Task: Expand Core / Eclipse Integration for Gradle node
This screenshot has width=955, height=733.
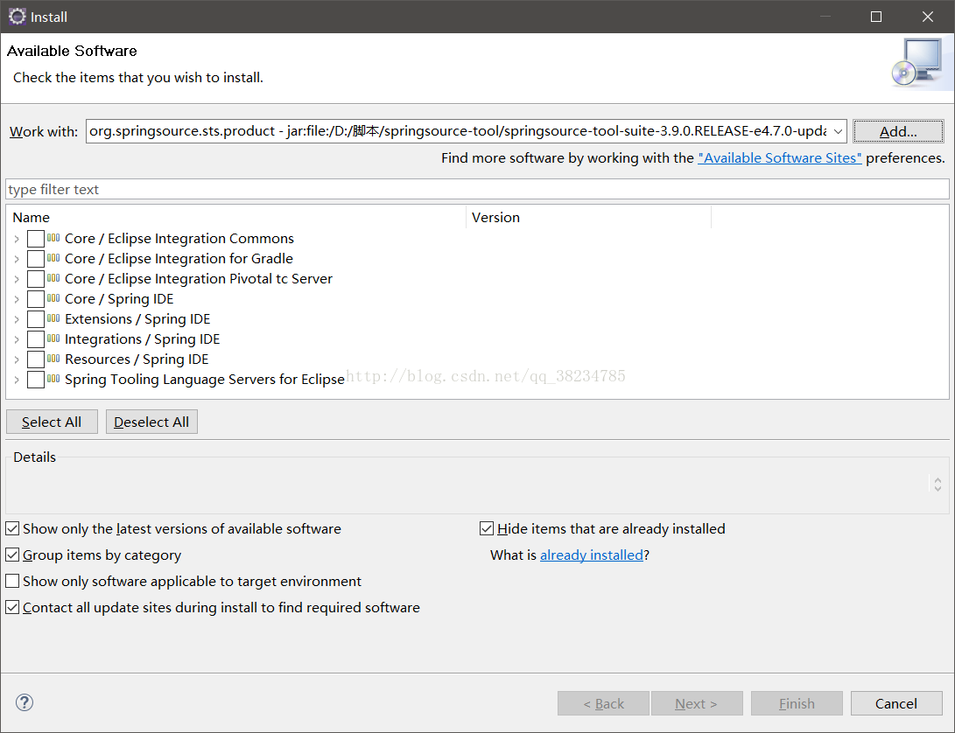Action: pos(17,260)
